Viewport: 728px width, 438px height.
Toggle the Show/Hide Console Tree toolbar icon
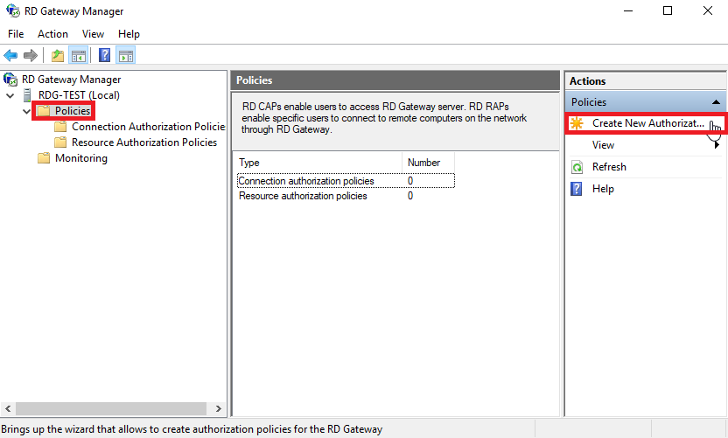79,56
